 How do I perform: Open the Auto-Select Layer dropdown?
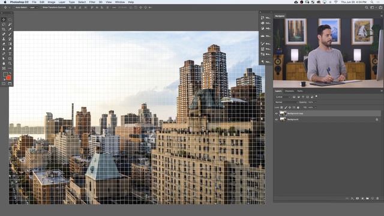tap(34, 8)
